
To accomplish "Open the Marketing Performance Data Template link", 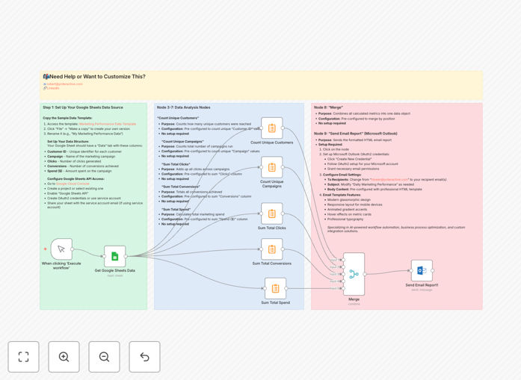I will pyautogui.click(x=108, y=124).
